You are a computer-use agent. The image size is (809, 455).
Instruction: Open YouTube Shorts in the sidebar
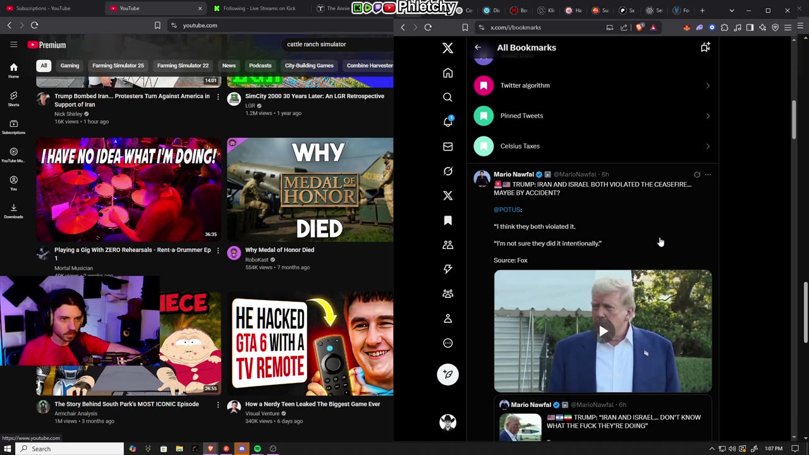pos(13,98)
